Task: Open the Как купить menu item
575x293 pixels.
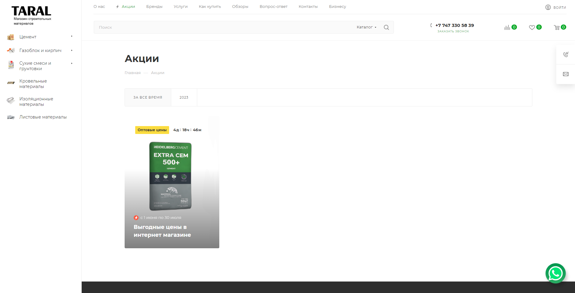Action: click(x=210, y=7)
